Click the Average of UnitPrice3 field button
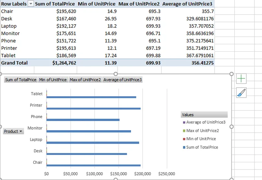This screenshot has height=180, width=262. coord(123,80)
